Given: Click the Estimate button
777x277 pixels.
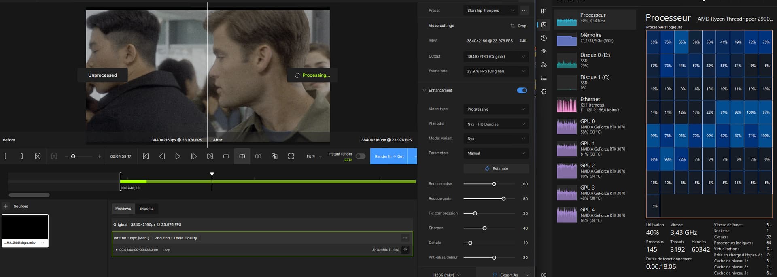Looking at the screenshot, I should pyautogui.click(x=496, y=168).
